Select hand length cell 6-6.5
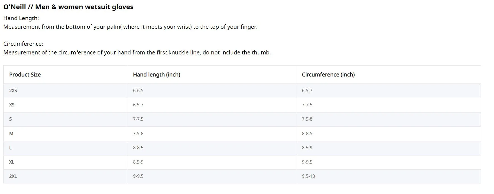The height and width of the screenshot is (194, 494). coord(138,90)
